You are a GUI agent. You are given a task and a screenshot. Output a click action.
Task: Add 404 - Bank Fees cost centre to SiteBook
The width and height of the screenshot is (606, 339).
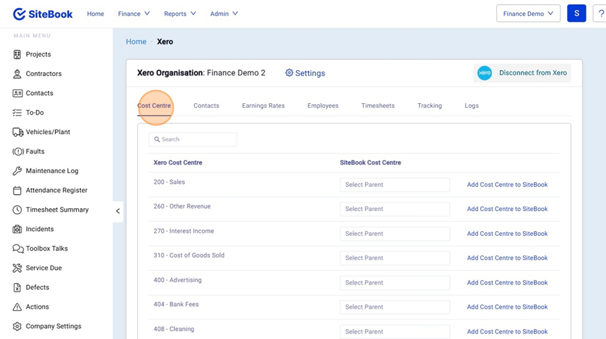(x=507, y=307)
